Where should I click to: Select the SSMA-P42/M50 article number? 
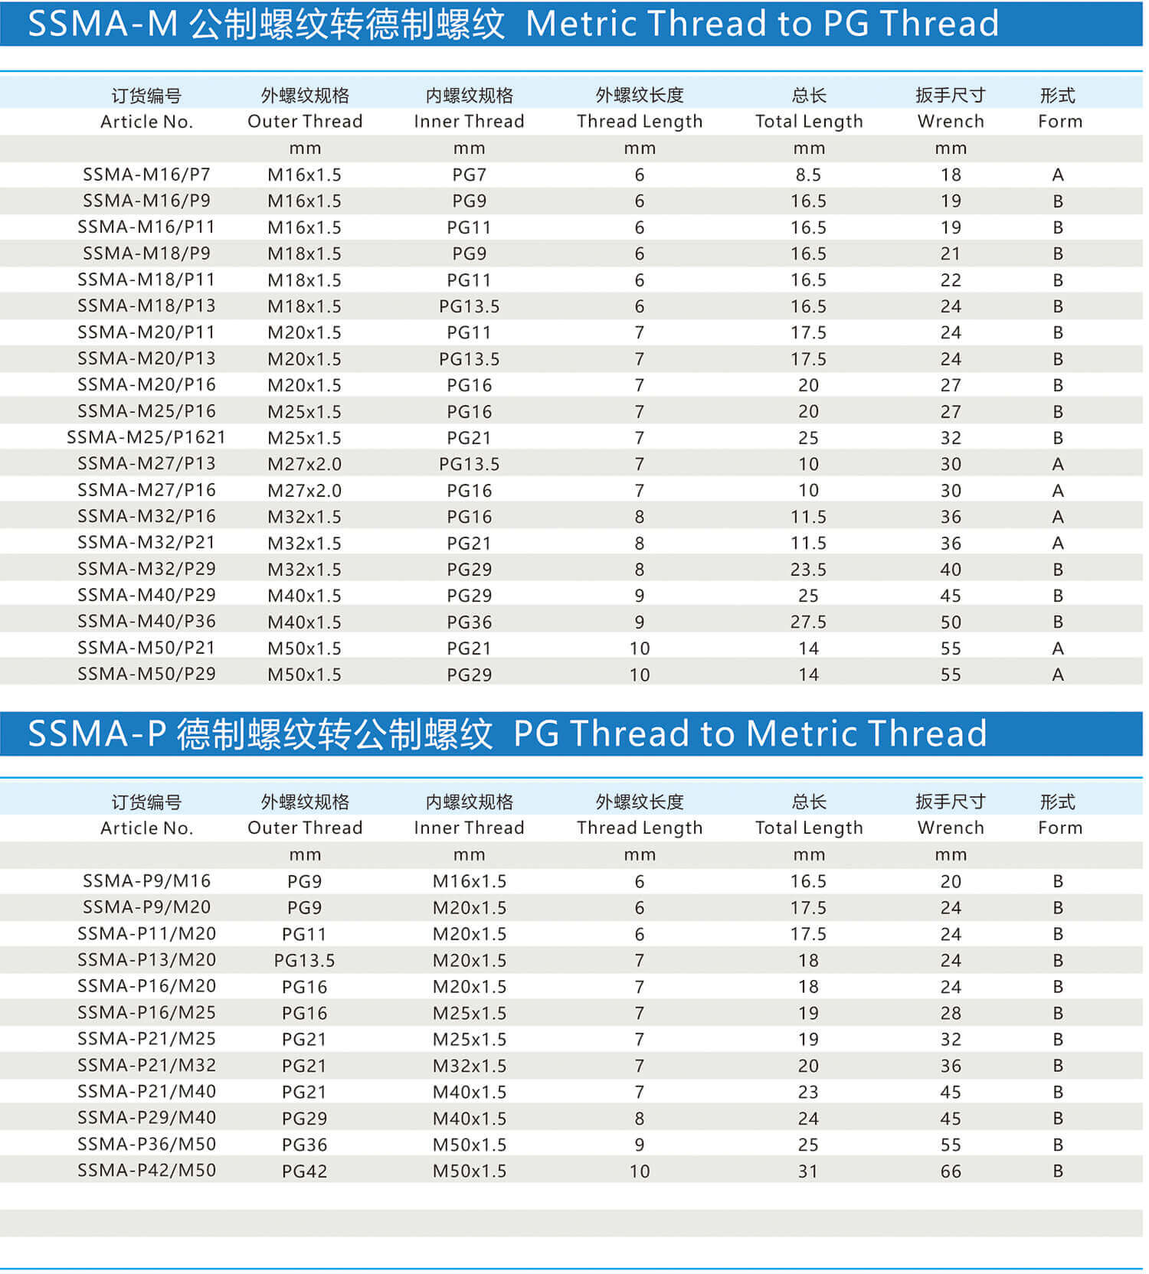(x=146, y=1171)
